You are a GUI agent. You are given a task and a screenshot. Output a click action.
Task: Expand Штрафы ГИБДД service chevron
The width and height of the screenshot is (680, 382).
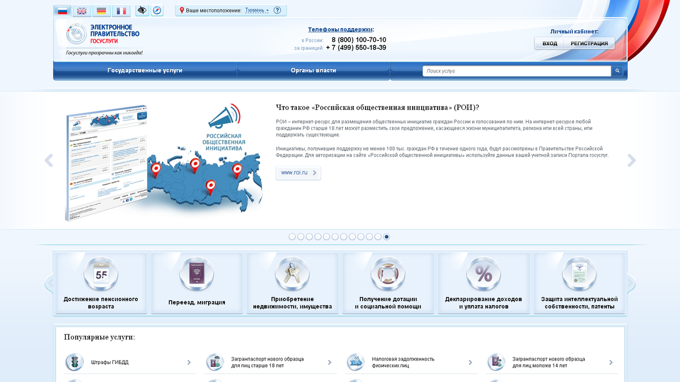(x=189, y=362)
